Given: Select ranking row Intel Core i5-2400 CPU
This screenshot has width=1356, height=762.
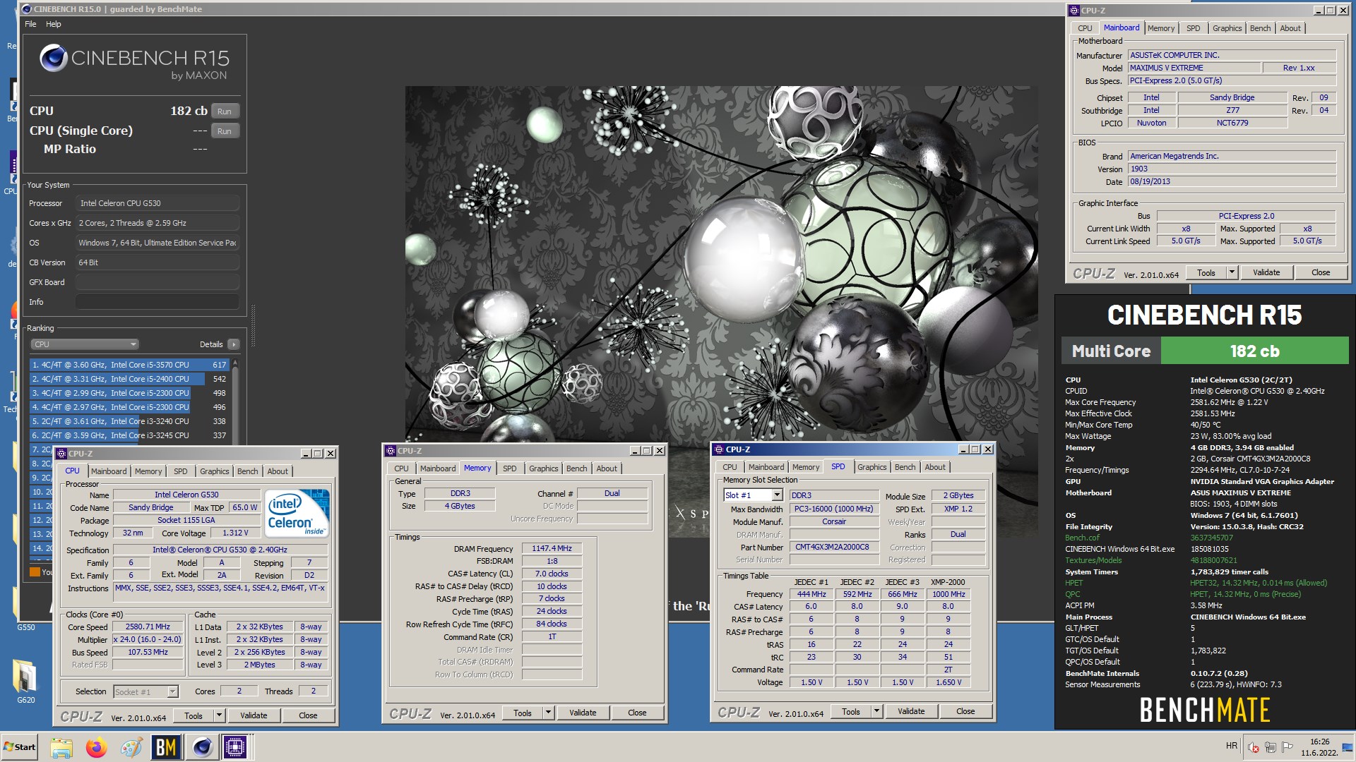Looking at the screenshot, I should click(x=129, y=379).
